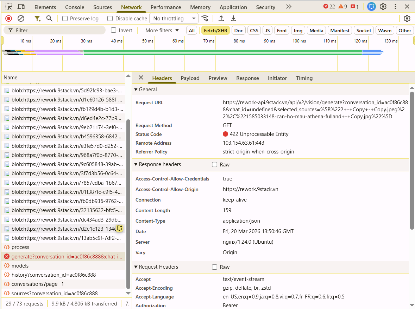The width and height of the screenshot is (415, 309).
Task: Enable the Preserve log checkbox
Action: [x=65, y=19]
